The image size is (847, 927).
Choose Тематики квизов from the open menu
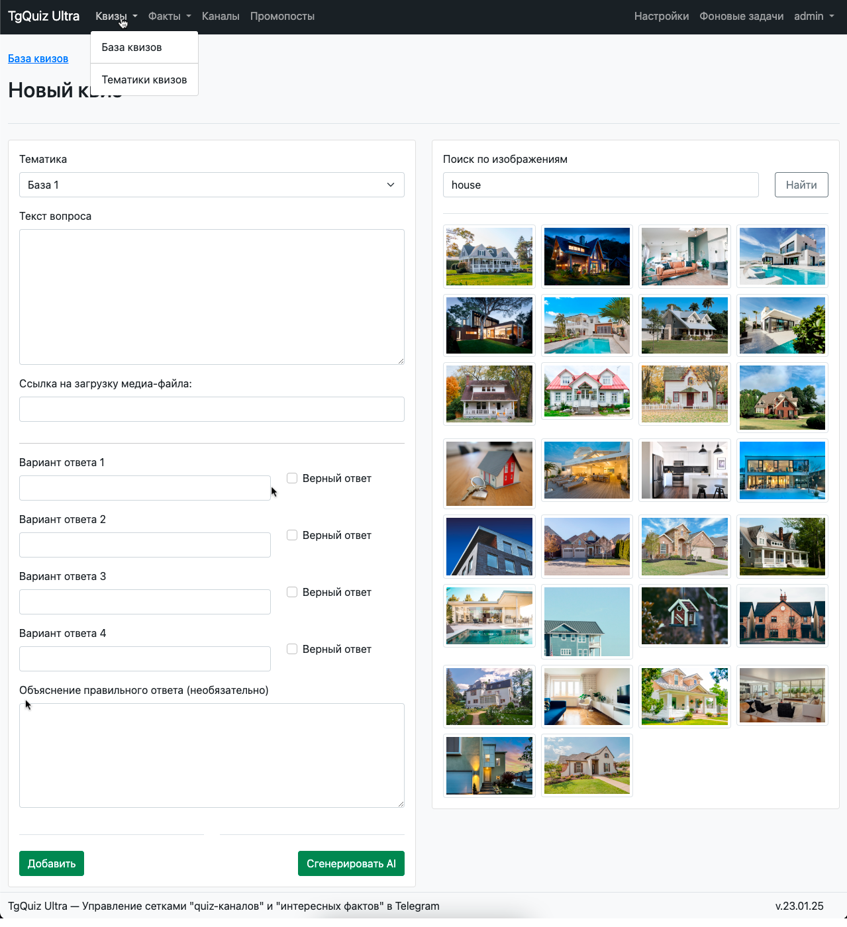tap(144, 79)
